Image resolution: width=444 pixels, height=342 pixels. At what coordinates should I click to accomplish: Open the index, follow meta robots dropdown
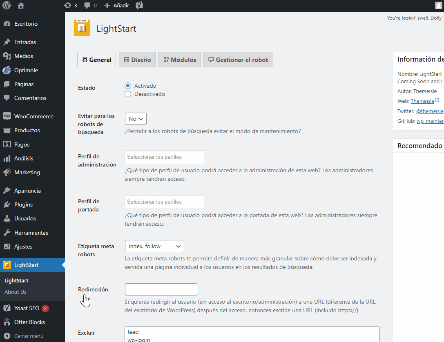tap(154, 246)
